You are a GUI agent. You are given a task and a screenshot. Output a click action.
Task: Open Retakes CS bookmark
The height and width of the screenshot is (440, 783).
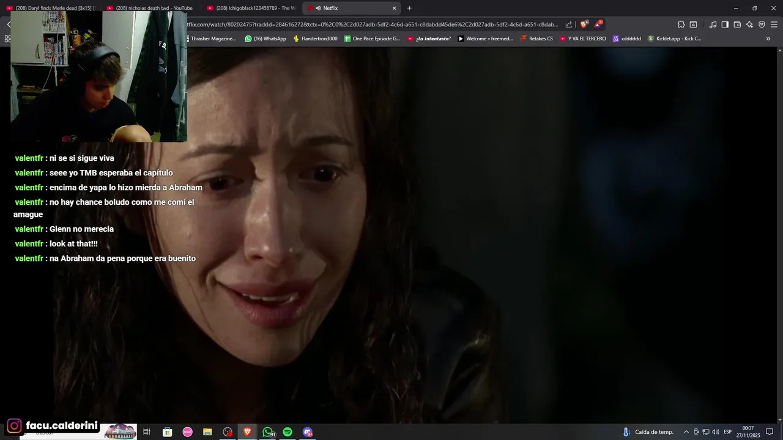click(x=536, y=38)
